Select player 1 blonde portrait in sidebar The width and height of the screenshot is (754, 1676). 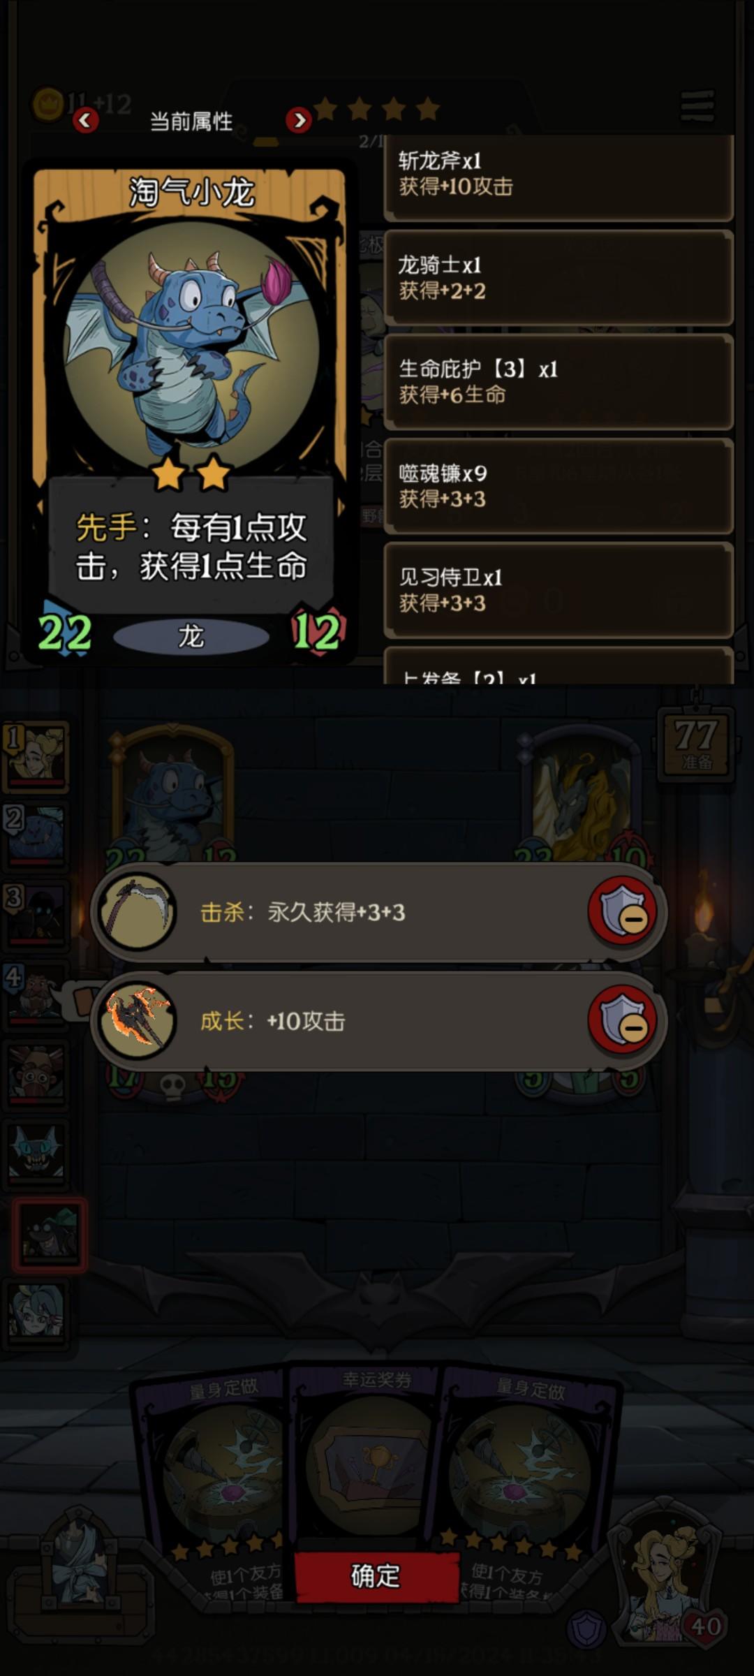tap(38, 756)
